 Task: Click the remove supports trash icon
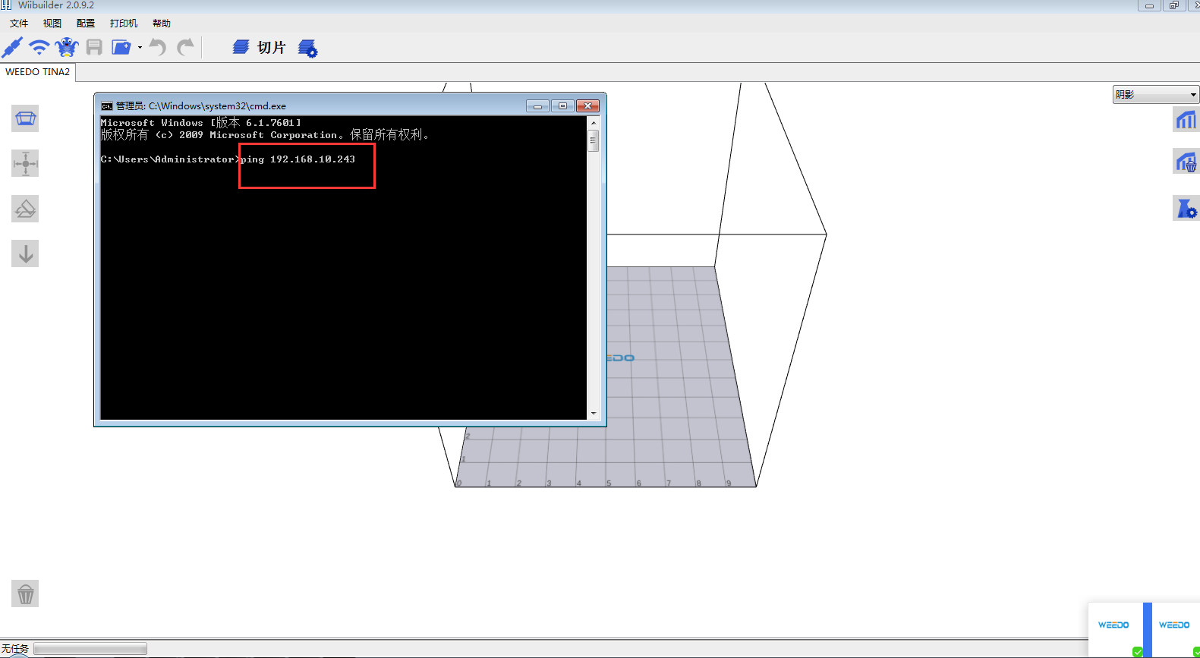(1186, 162)
